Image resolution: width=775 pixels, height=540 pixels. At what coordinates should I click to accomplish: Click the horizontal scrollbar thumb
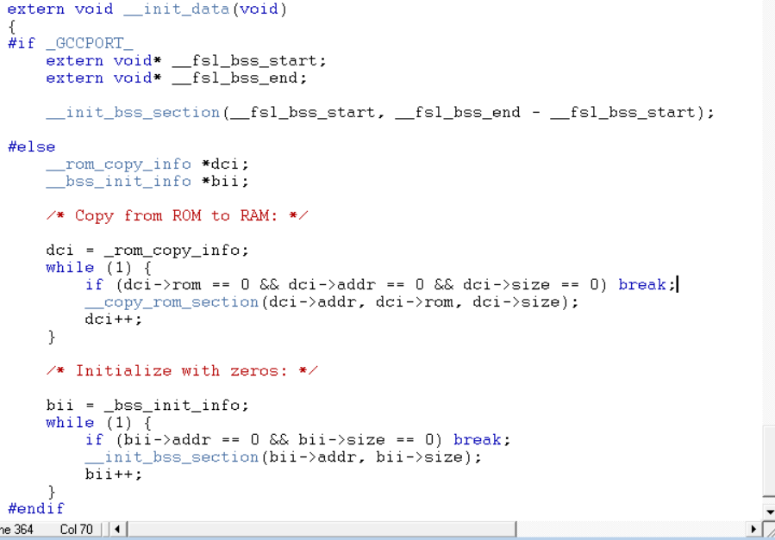322,529
